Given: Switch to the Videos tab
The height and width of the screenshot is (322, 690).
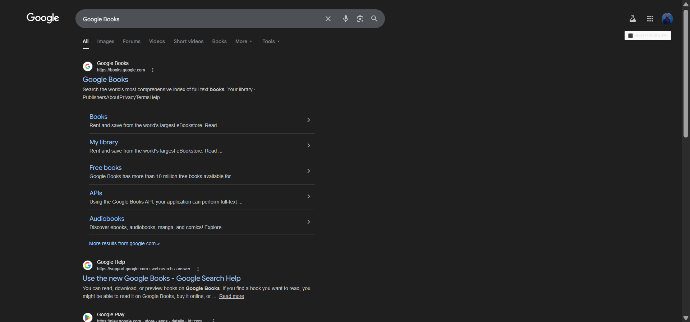Looking at the screenshot, I should coord(157,41).
